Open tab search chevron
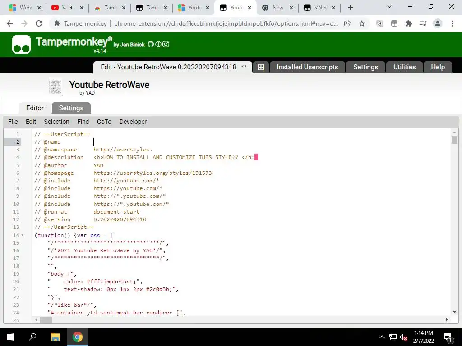462x346 pixels. click(389, 6)
